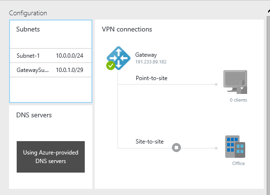Select the point-to-site client computer icon

tap(235, 82)
